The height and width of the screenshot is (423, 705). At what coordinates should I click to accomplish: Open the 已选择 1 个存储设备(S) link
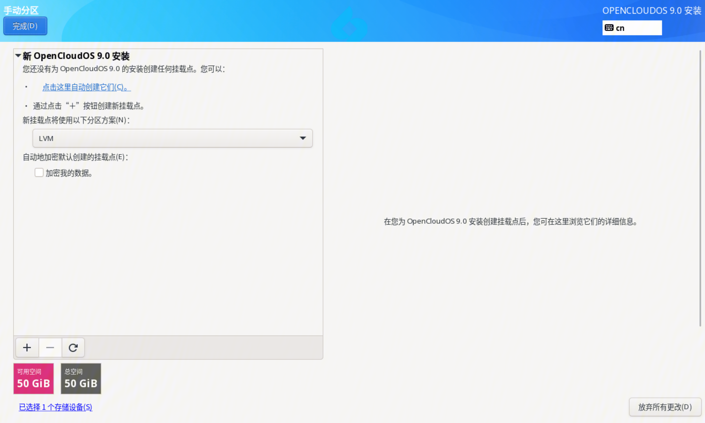(x=55, y=407)
